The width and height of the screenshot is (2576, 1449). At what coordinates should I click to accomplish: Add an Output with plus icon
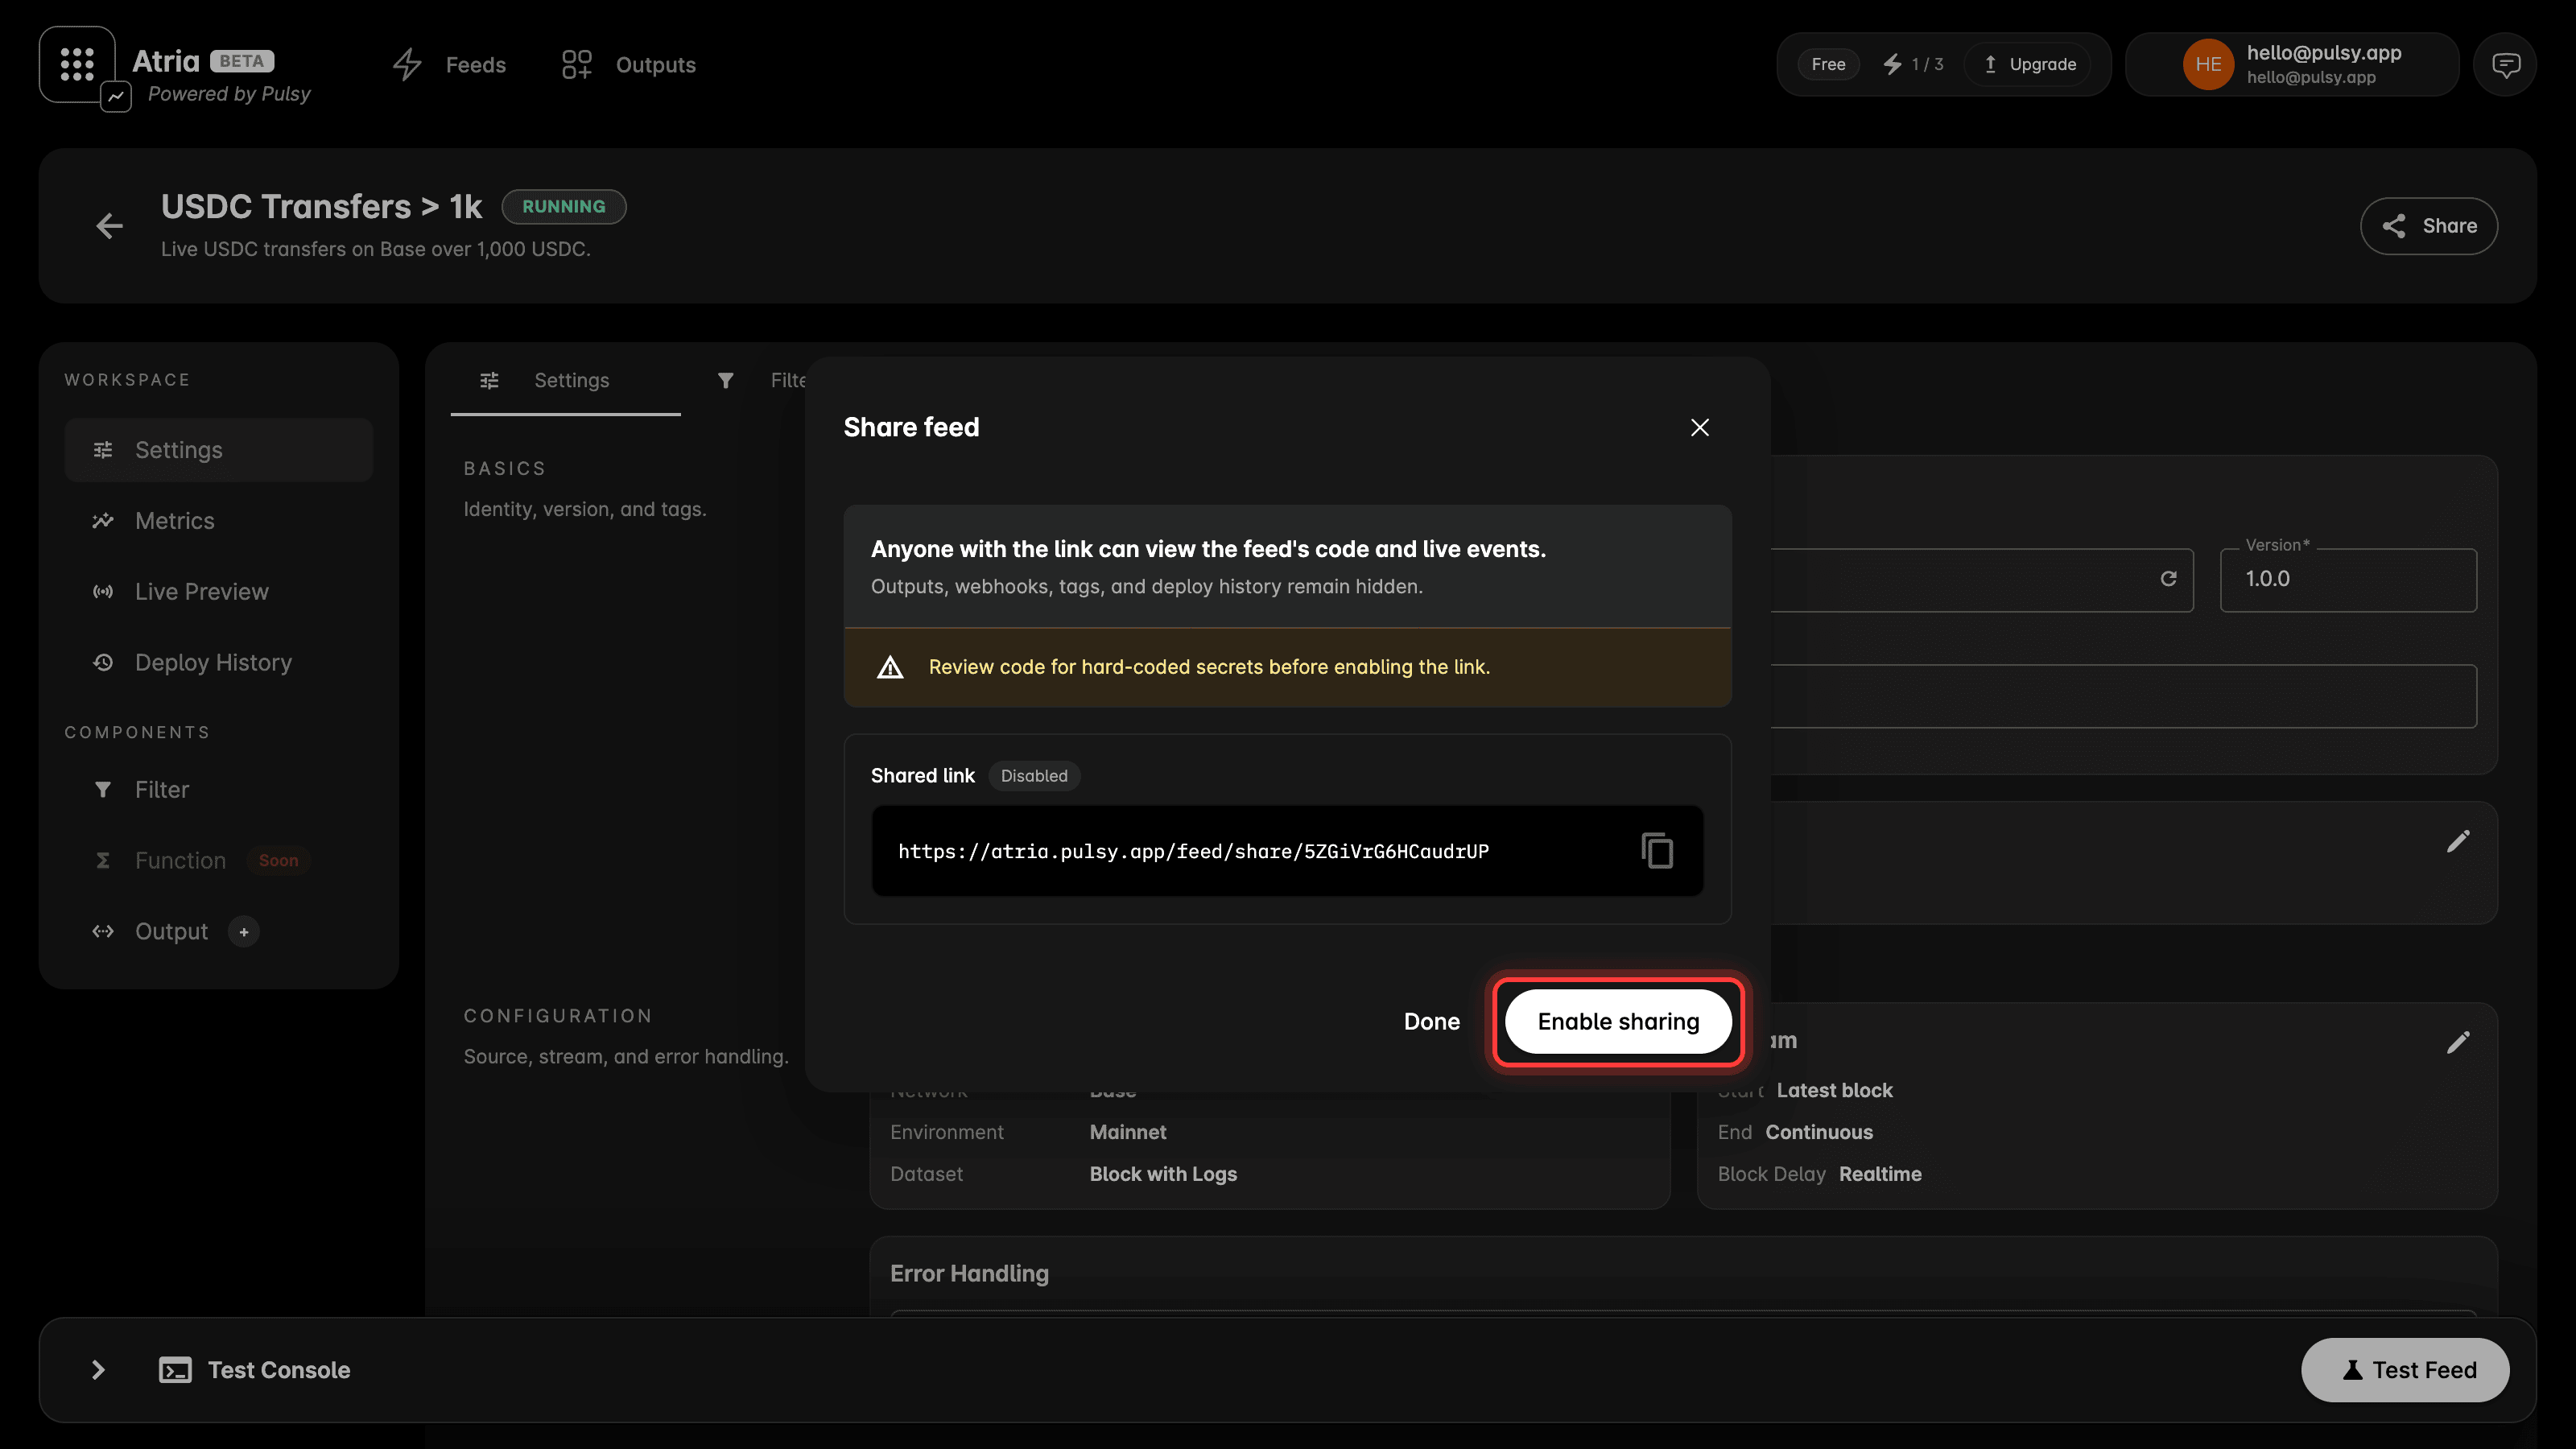pos(244,932)
